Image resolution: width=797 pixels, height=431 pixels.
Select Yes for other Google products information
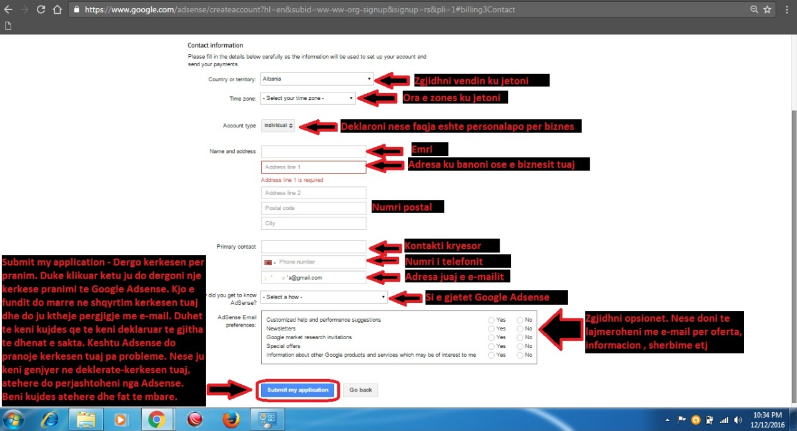click(x=492, y=355)
